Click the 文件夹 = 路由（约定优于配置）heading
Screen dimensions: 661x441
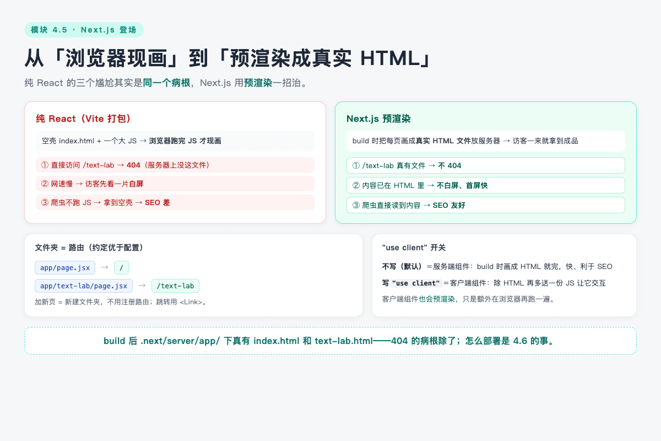89,248
